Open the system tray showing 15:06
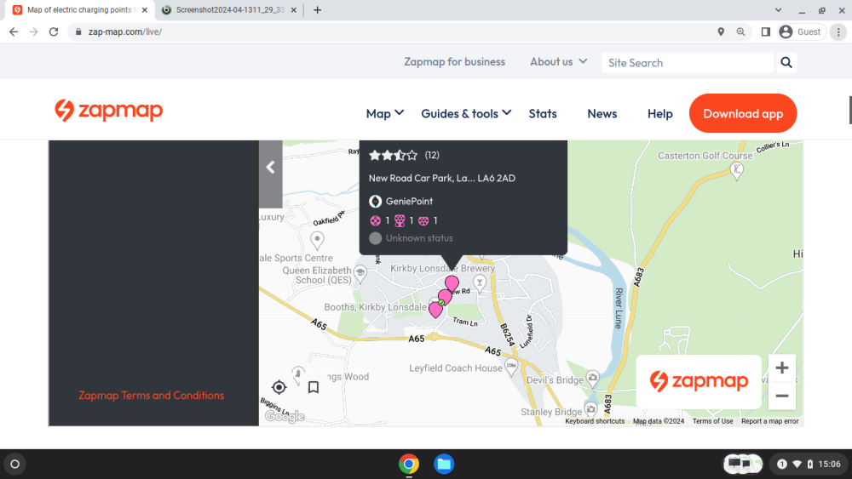 (809, 464)
